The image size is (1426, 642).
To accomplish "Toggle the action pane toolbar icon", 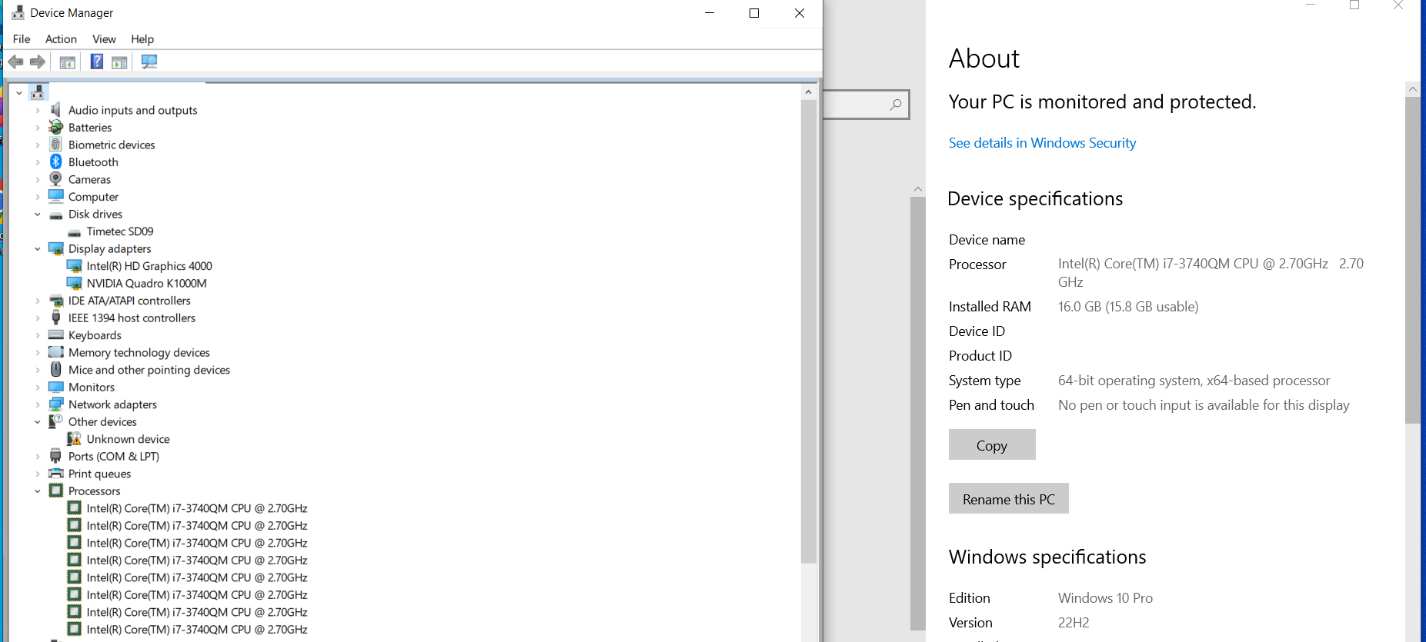I will pos(119,62).
